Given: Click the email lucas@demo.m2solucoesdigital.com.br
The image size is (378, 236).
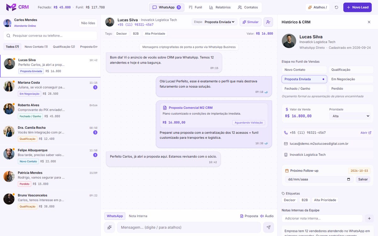Looking at the screenshot, I should tap(319, 144).
